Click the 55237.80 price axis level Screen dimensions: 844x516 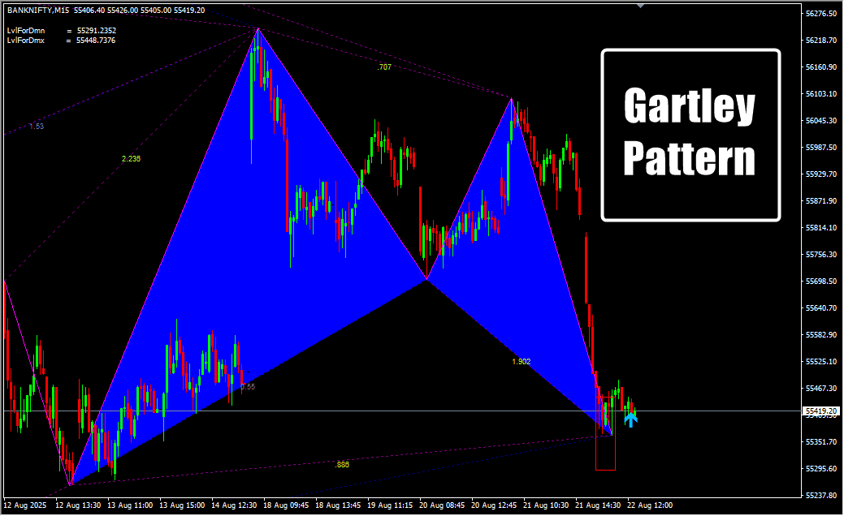coord(821,495)
